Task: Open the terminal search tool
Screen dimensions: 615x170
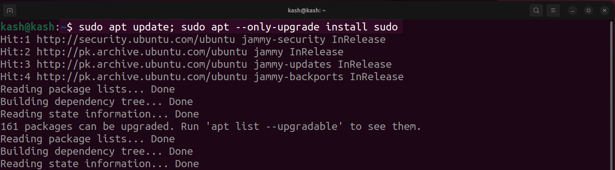Action: coord(536,10)
